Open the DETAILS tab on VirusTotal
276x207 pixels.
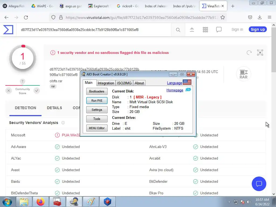tap(54, 108)
